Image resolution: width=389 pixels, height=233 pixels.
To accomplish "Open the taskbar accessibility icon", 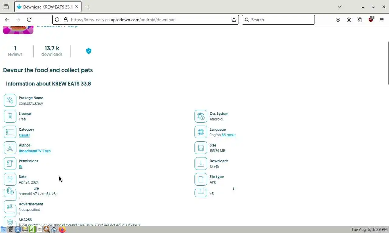I will (18, 230).
